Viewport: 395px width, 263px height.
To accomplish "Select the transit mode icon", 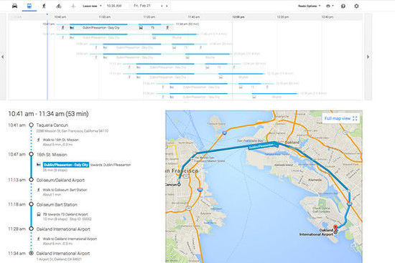I will [x=29, y=6].
